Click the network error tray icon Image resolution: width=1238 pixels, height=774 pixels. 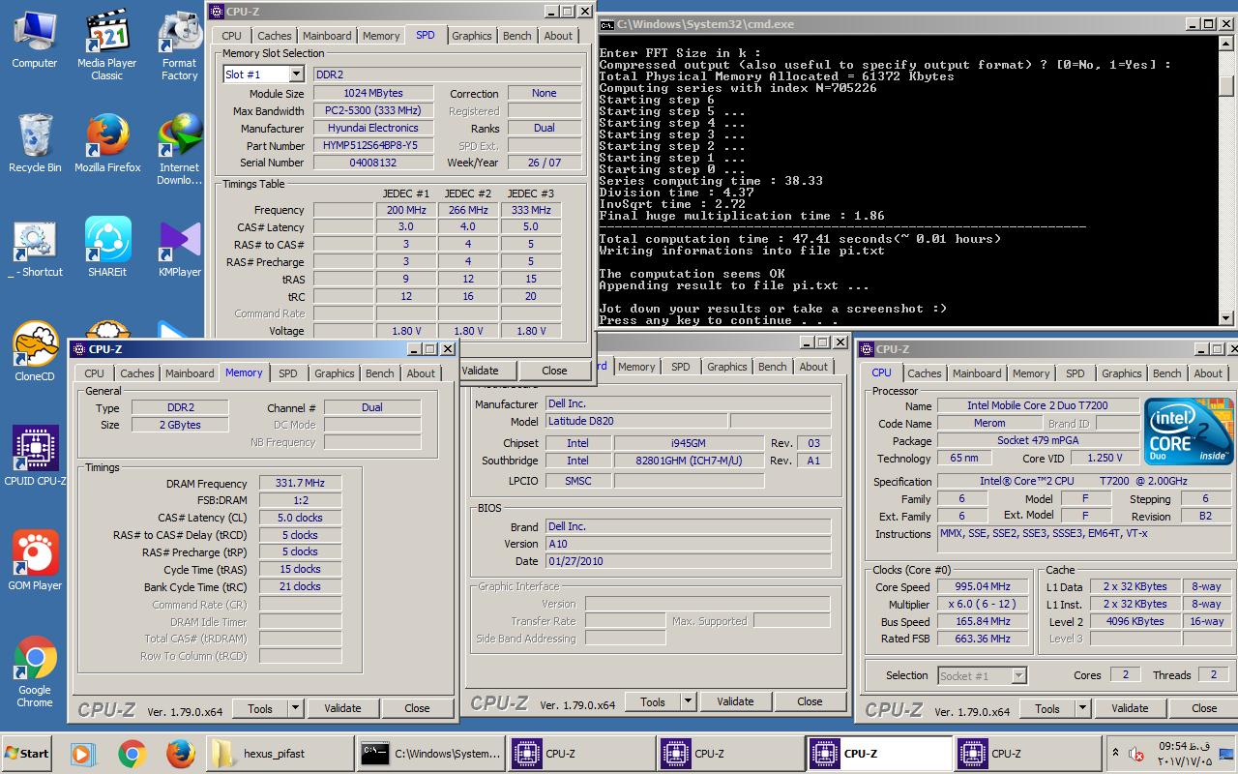click(x=1137, y=754)
